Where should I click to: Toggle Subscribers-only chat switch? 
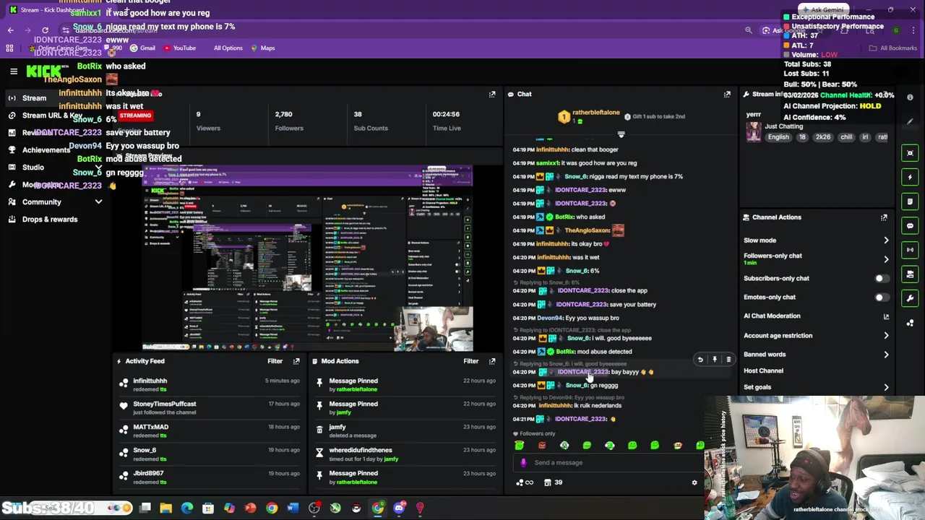[881, 278]
